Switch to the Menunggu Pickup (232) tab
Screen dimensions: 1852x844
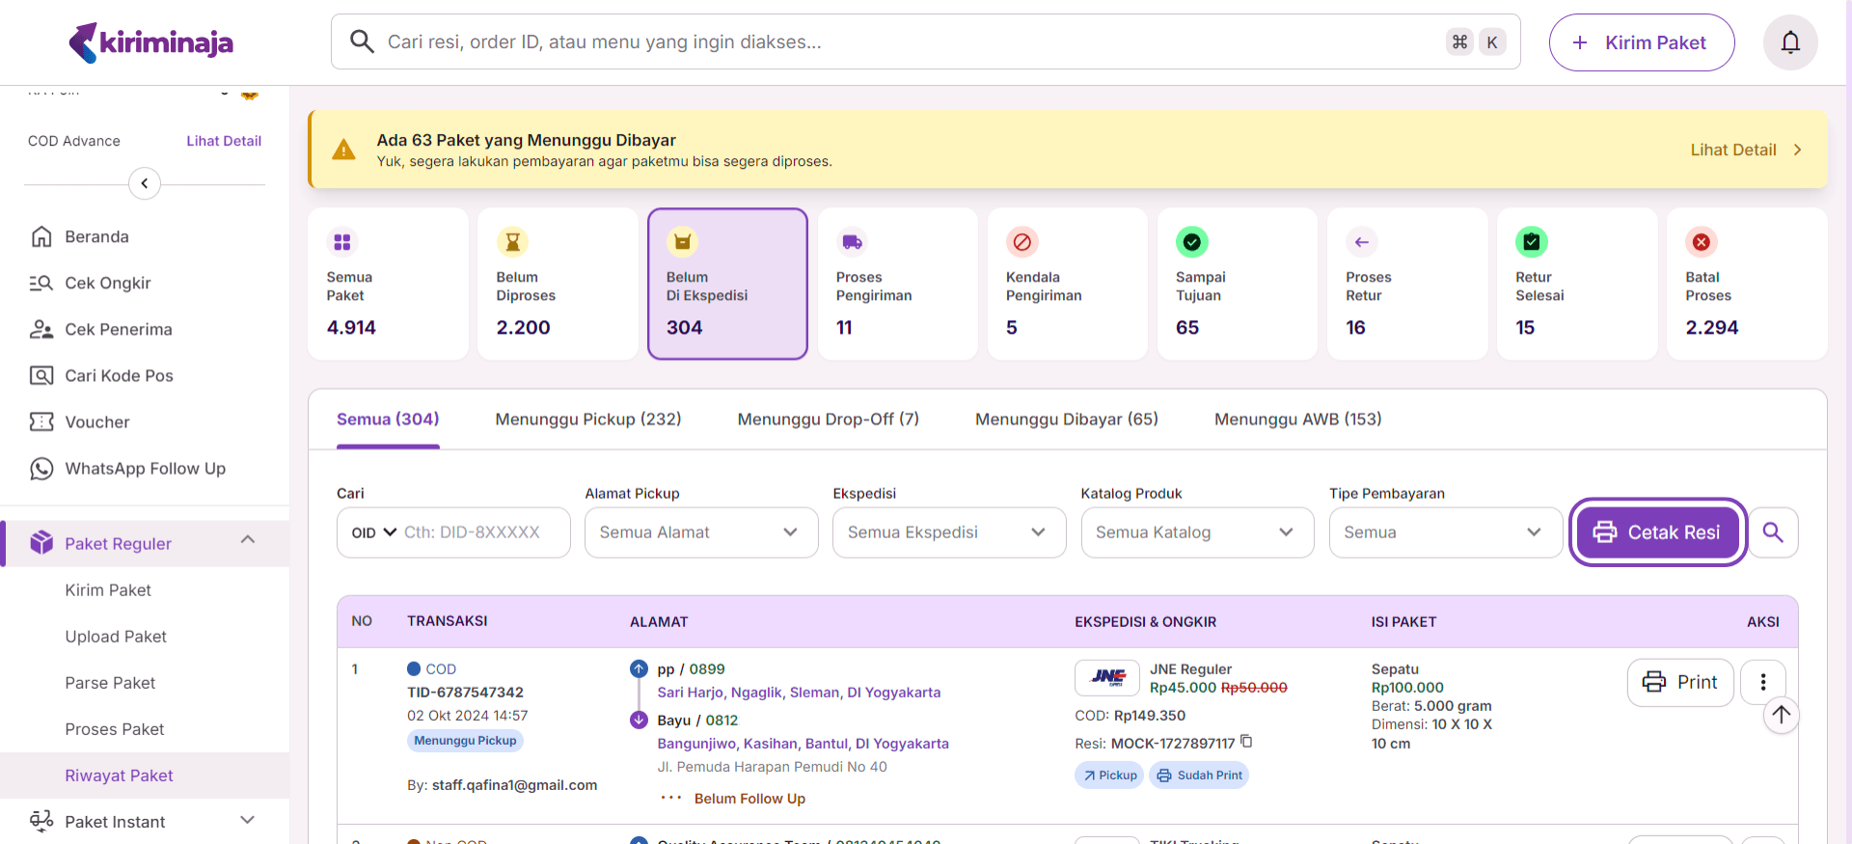click(x=587, y=420)
